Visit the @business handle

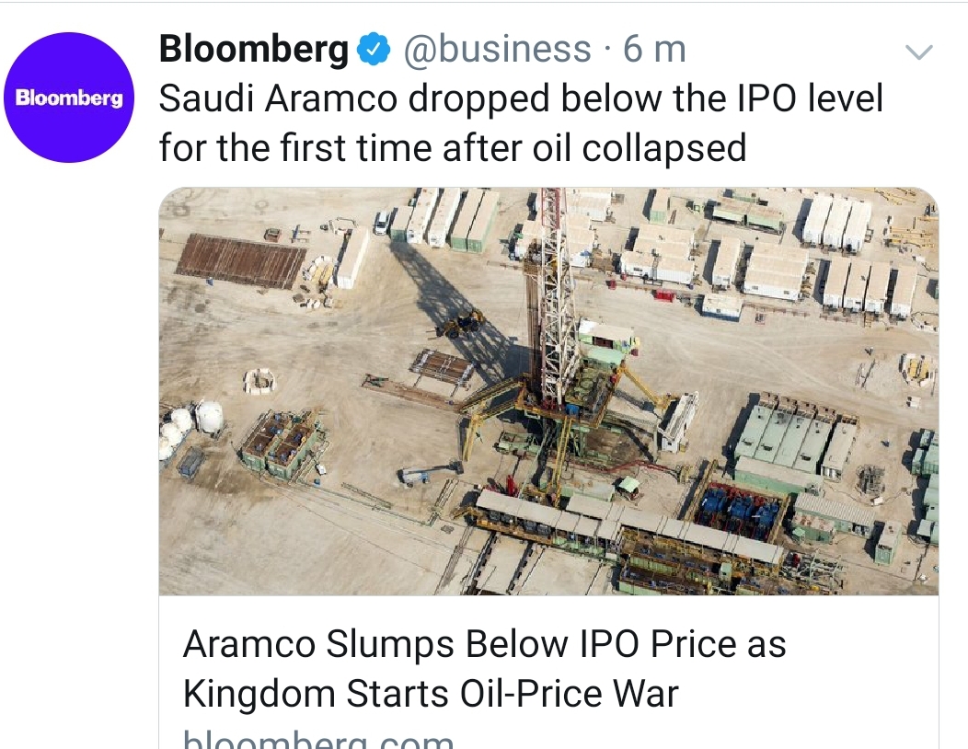tap(497, 50)
